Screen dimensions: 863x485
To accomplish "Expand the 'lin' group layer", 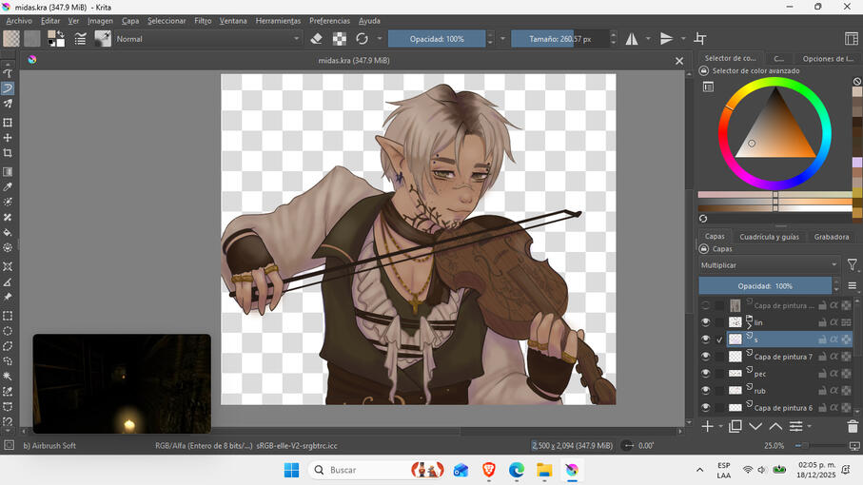I will pos(750,326).
